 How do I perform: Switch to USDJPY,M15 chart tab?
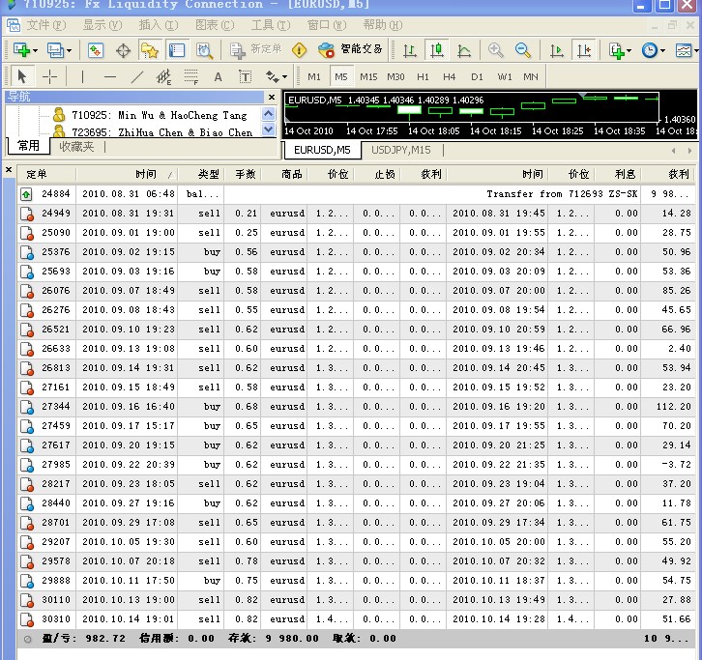click(400, 150)
